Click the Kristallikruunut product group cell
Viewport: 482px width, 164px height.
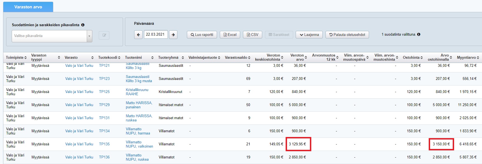point(170,92)
